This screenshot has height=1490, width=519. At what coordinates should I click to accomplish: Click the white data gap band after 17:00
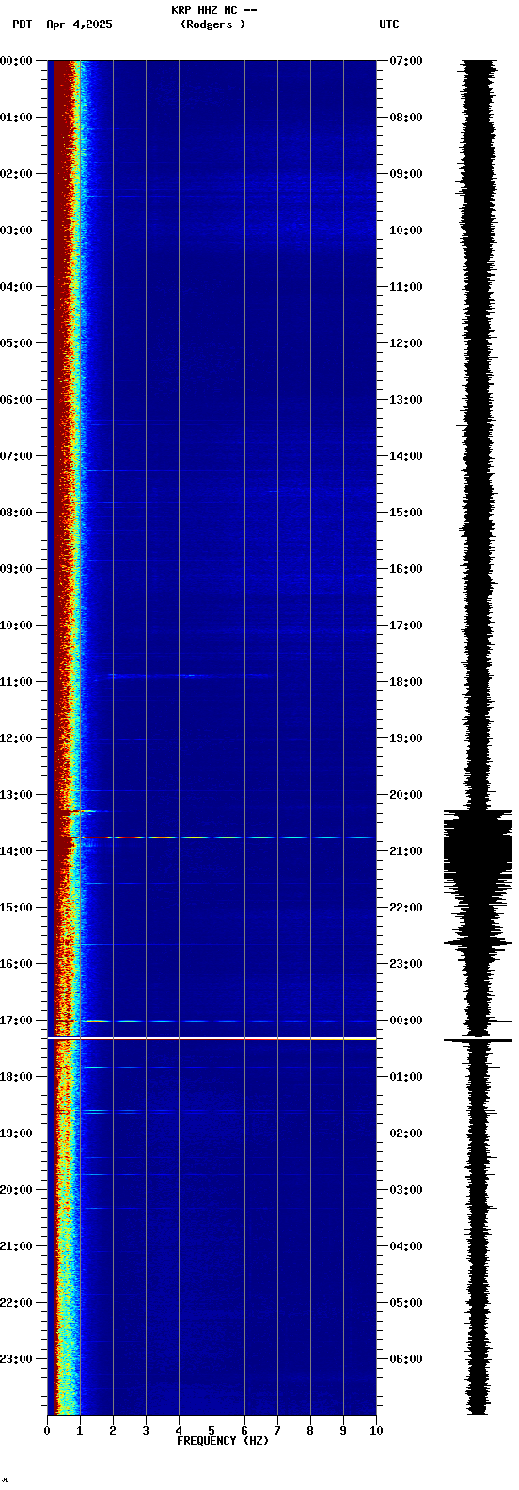click(x=212, y=1038)
